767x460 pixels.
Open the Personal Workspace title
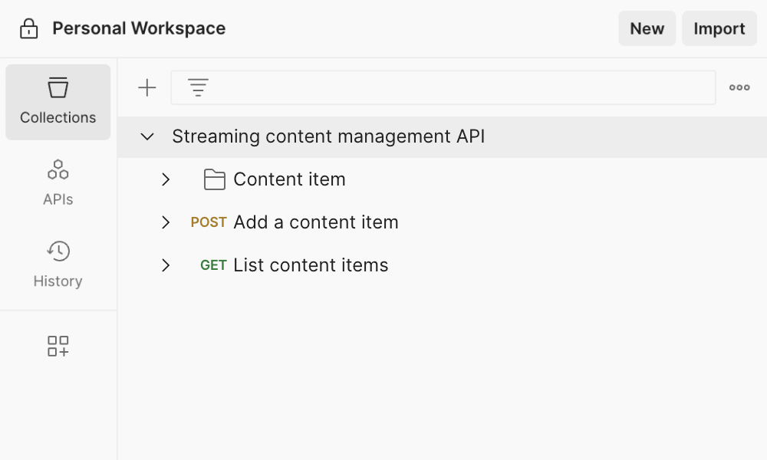(x=139, y=29)
